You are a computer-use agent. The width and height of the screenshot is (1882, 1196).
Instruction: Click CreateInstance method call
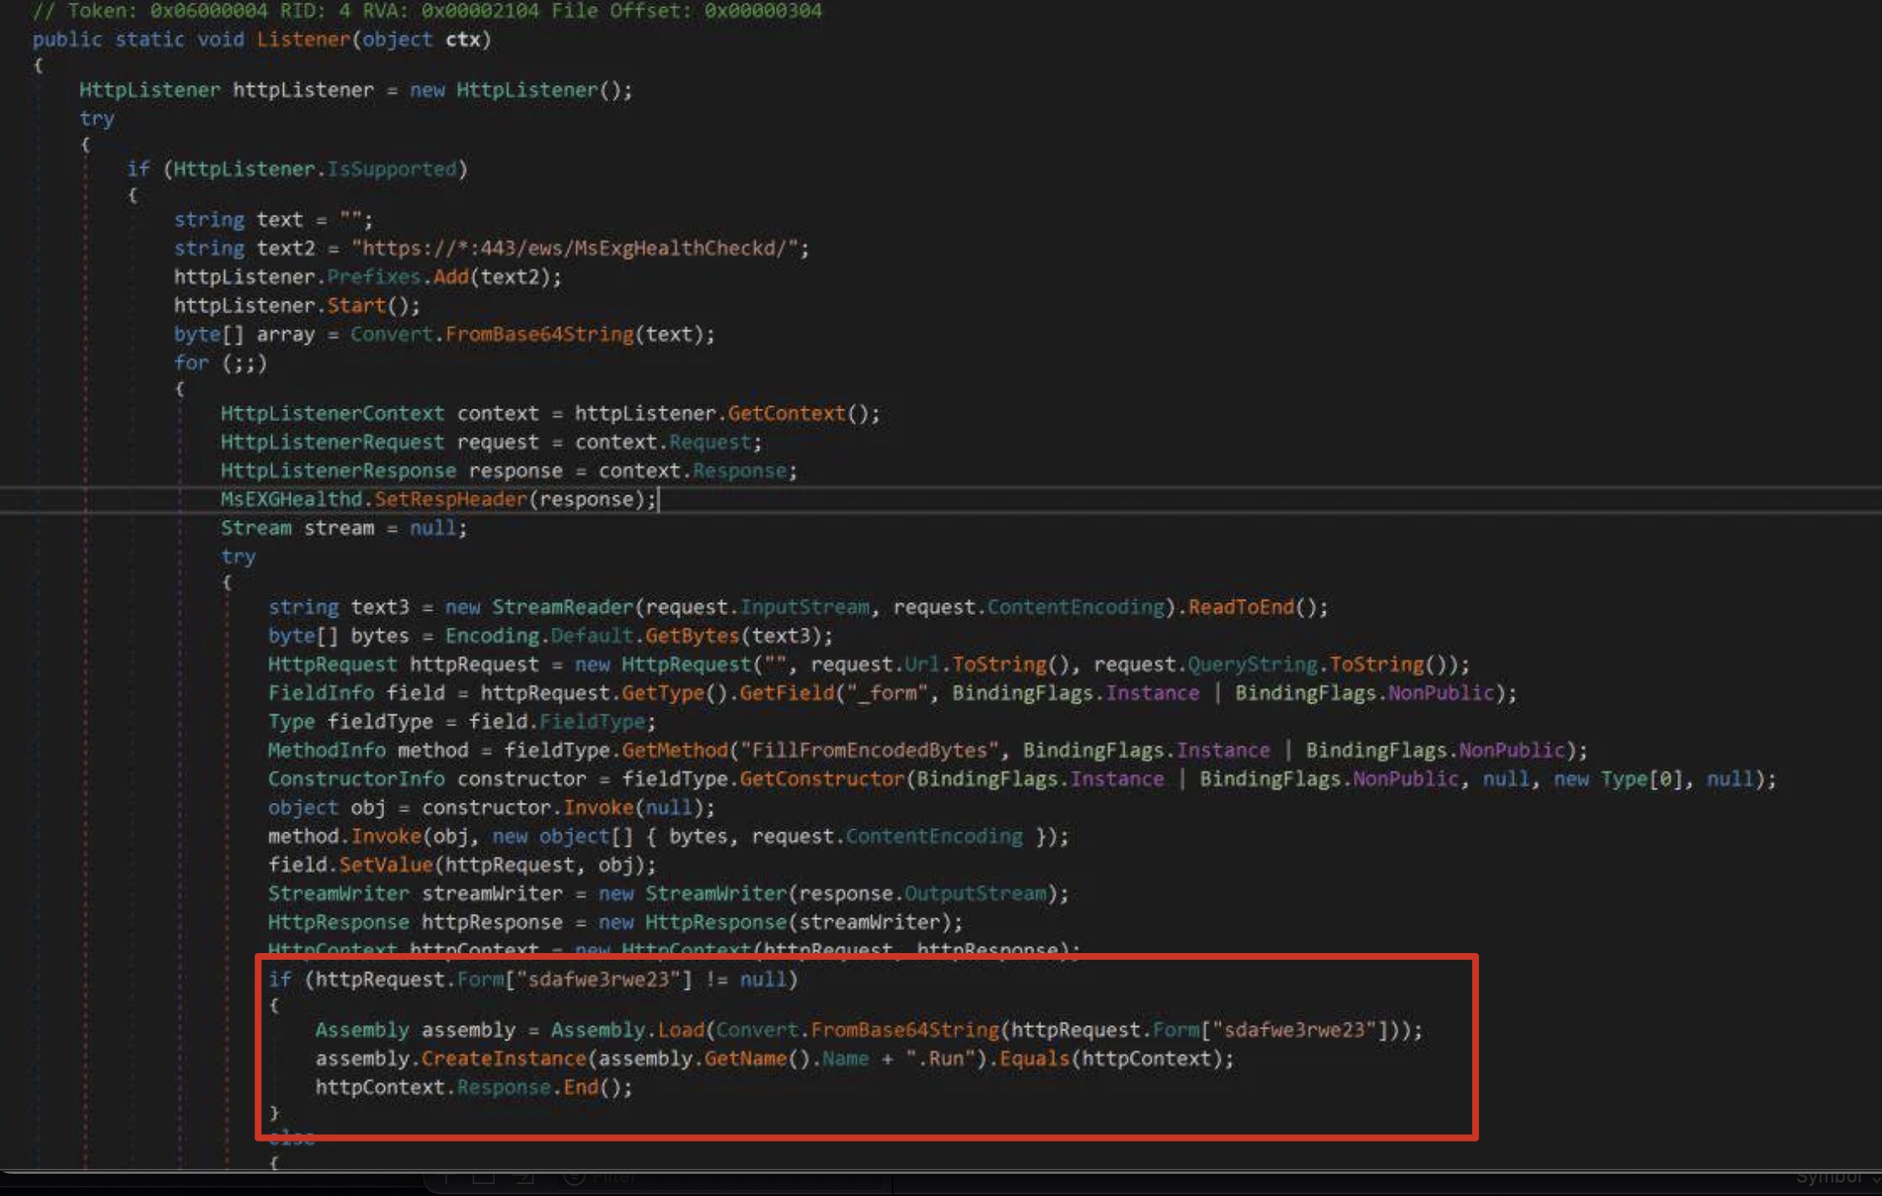pyautogui.click(x=503, y=1059)
